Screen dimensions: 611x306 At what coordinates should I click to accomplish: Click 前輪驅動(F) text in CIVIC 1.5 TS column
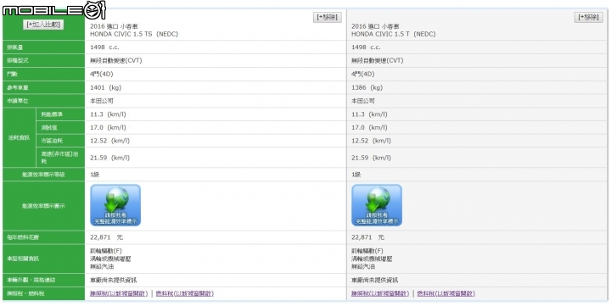click(x=106, y=251)
